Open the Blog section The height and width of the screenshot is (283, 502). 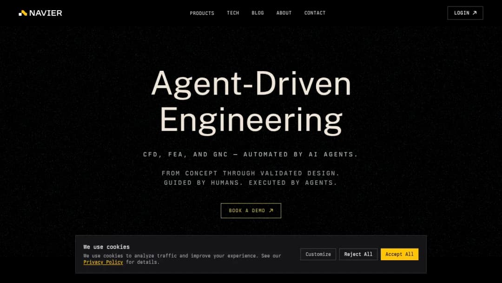[x=258, y=13]
